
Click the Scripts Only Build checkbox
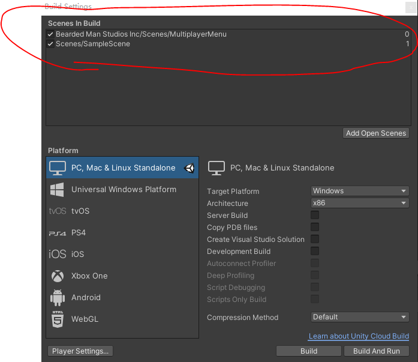pos(315,299)
